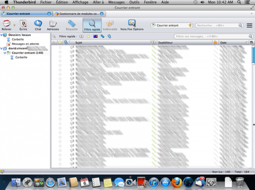Open the Chat toolbar icon

pyautogui.click(x=38, y=24)
